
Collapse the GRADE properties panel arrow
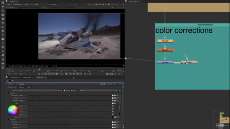click(8, 84)
